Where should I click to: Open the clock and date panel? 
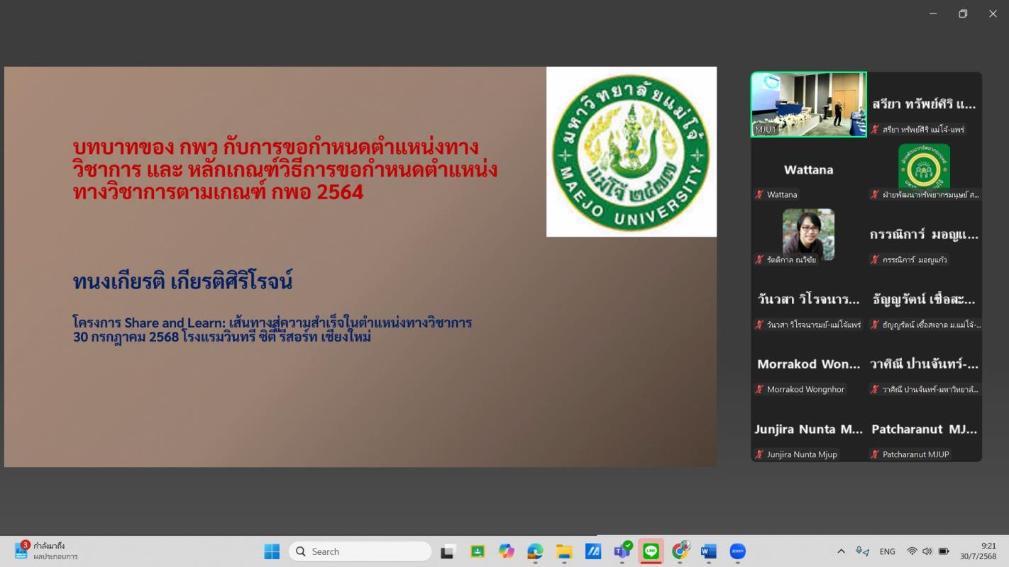pos(978,551)
